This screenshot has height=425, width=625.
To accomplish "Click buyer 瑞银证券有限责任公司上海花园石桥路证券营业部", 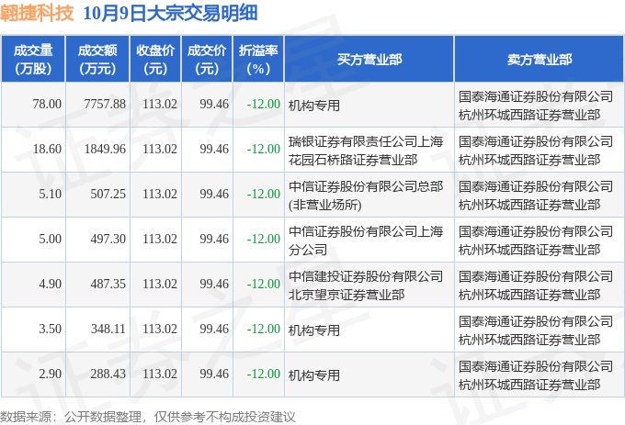I will (x=366, y=151).
